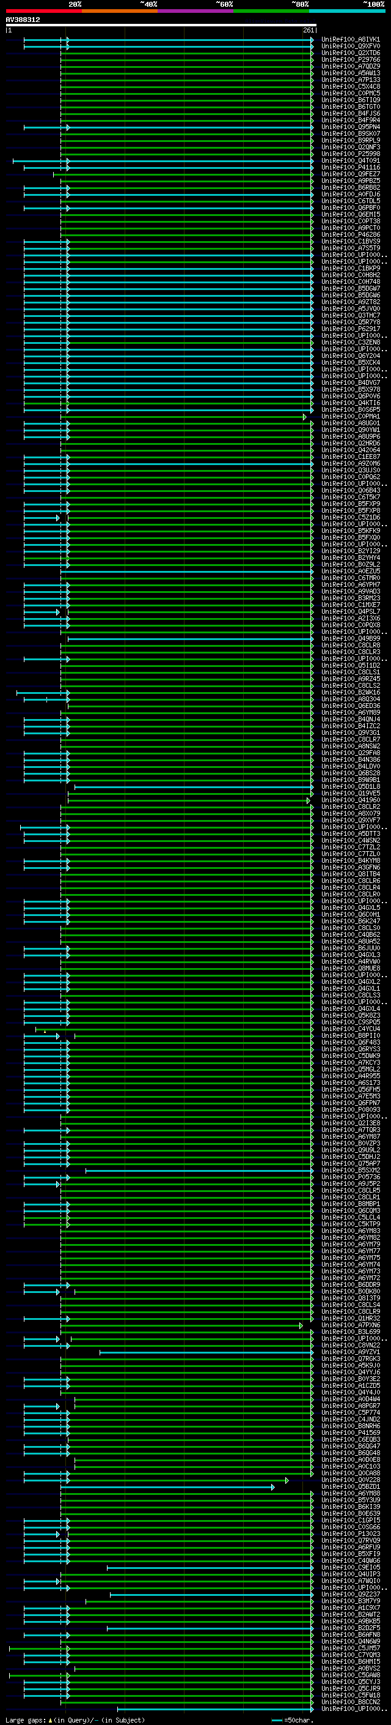This screenshot has height=1725, width=391.
Task: Select the UniRef100_B8PII0 label
Action: point(350,1035)
